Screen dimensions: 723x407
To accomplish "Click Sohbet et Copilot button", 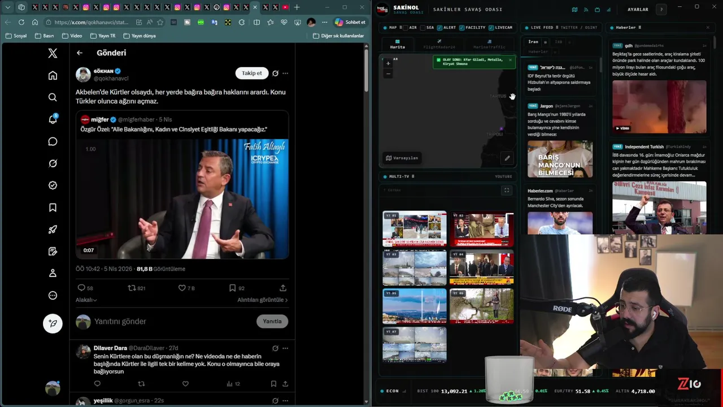I will [x=350, y=22].
